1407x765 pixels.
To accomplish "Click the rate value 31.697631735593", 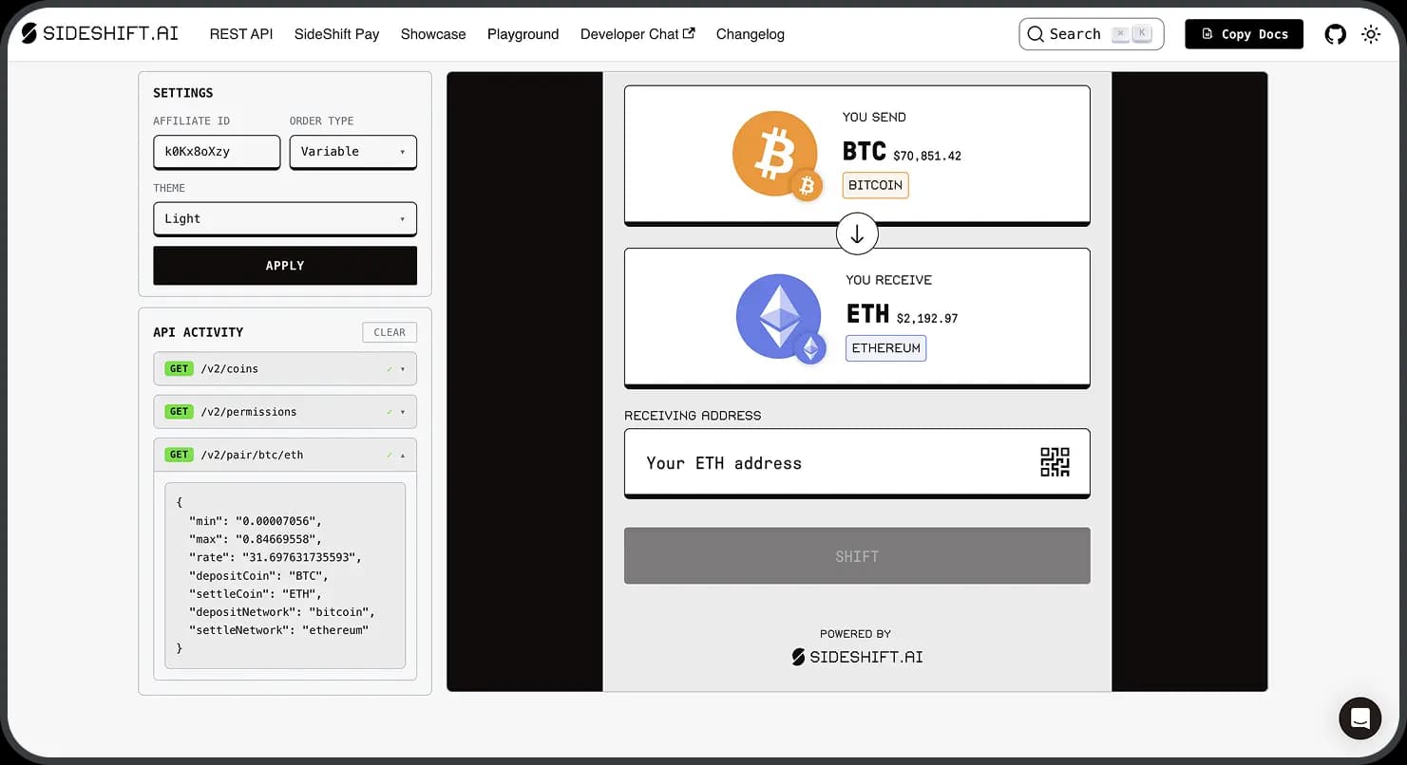I will tap(298, 557).
